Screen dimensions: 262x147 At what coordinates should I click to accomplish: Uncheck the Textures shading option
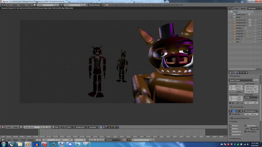click(x=230, y=126)
